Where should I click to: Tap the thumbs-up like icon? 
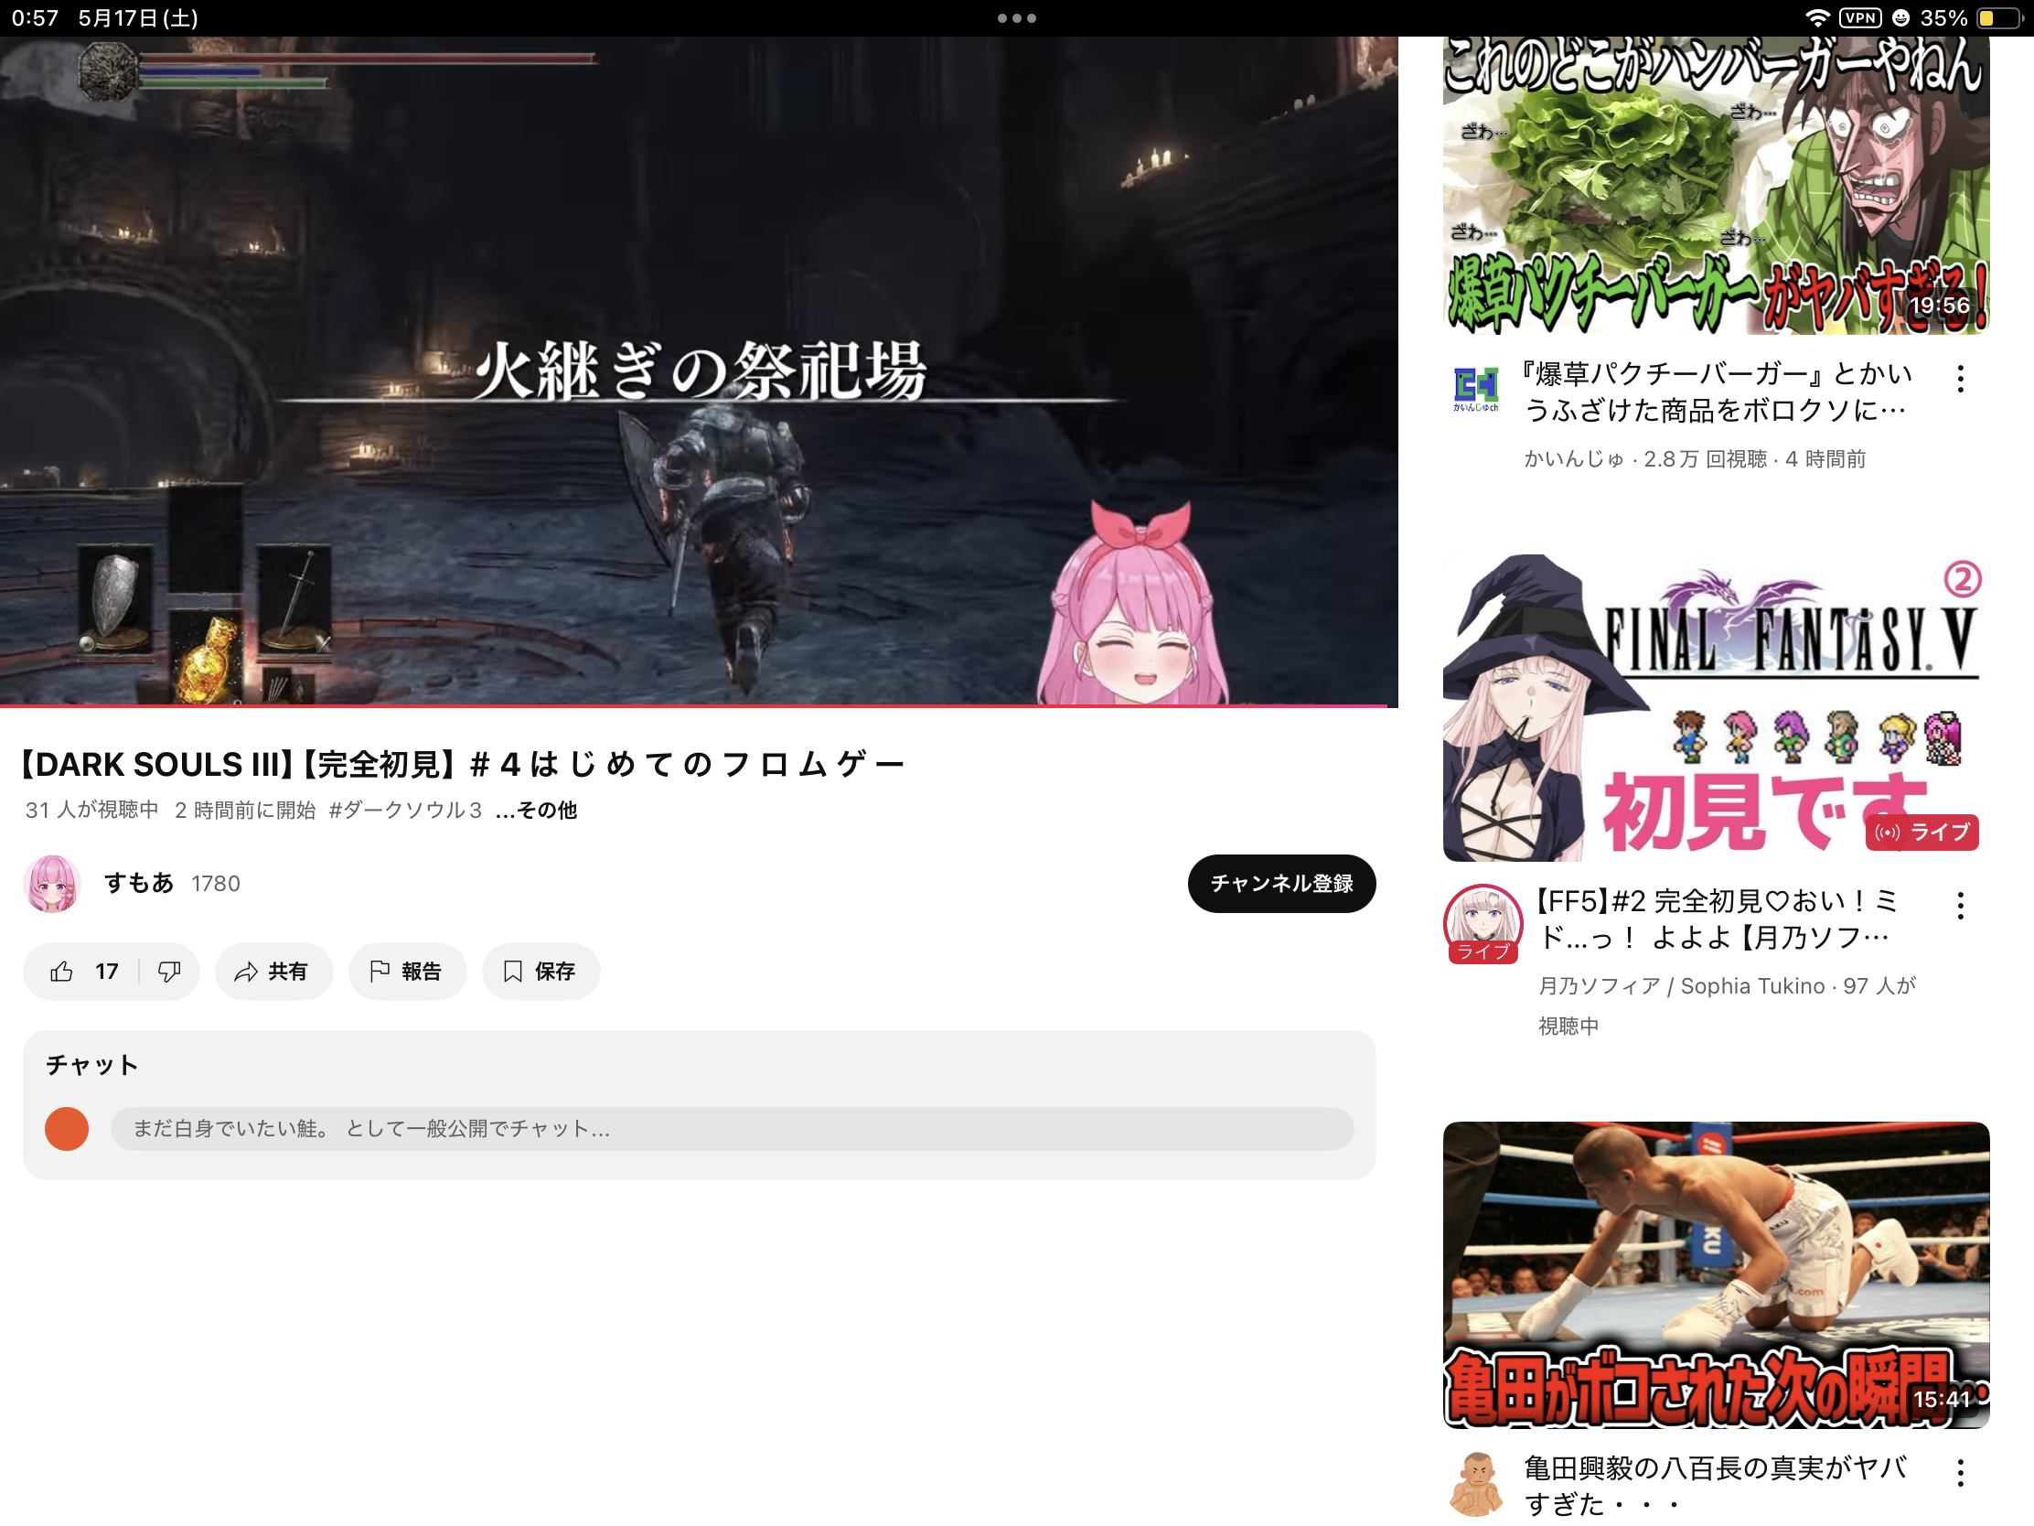[x=61, y=972]
